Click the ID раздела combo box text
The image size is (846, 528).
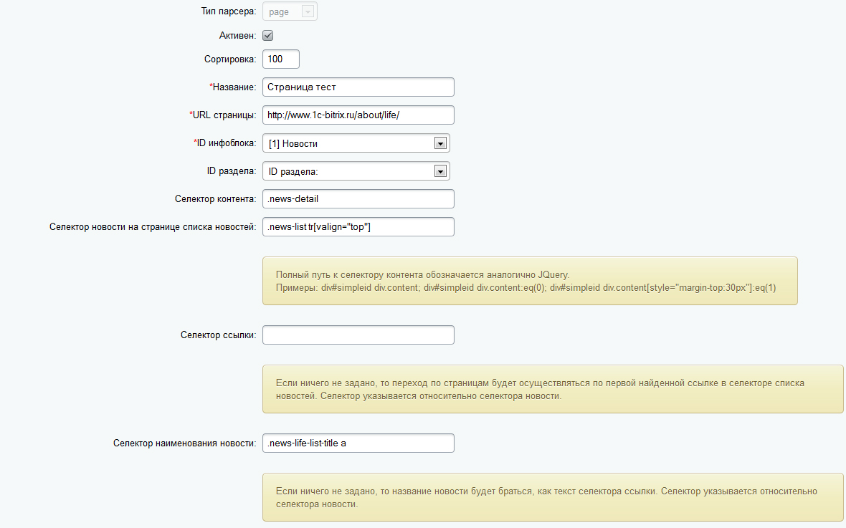(293, 171)
